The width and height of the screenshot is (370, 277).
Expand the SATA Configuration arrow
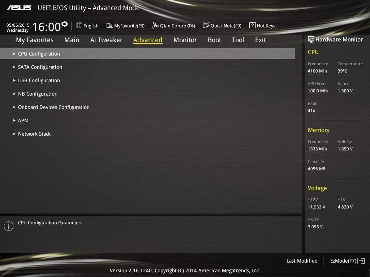point(14,67)
